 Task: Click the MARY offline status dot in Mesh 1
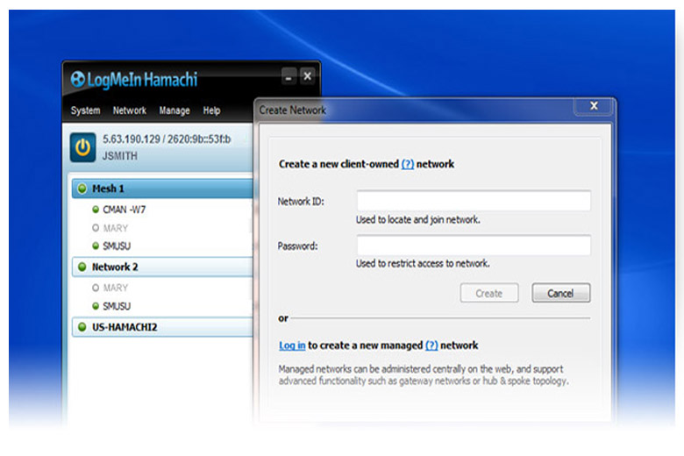point(96,228)
